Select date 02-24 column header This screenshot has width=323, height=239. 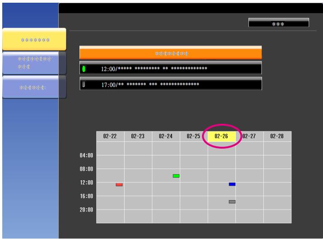click(166, 136)
